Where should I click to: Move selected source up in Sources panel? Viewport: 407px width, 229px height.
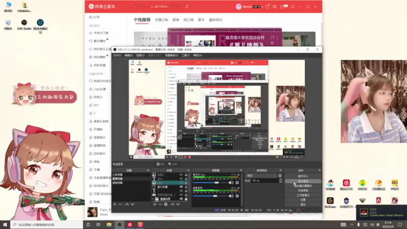click(172, 205)
